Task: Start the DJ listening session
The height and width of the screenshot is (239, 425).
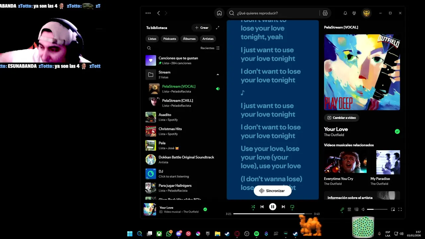Action: pos(183,174)
